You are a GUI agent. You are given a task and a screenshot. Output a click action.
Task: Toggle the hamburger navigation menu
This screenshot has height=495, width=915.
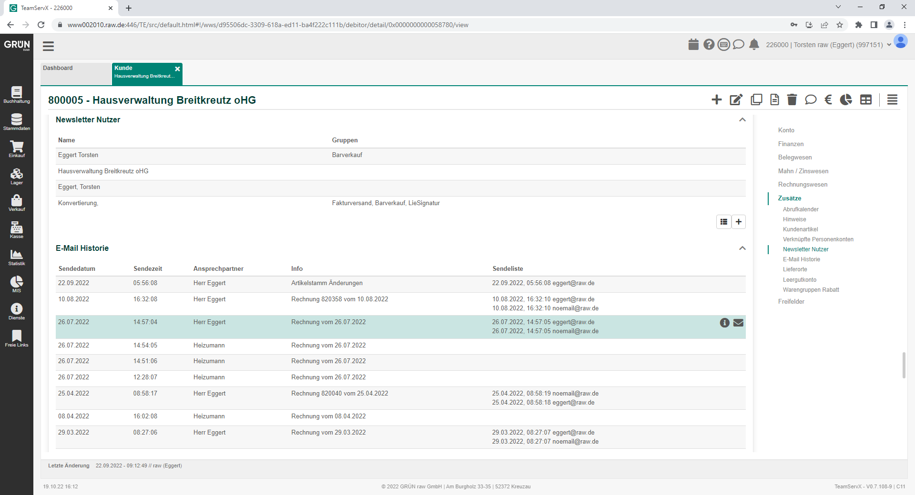point(48,46)
